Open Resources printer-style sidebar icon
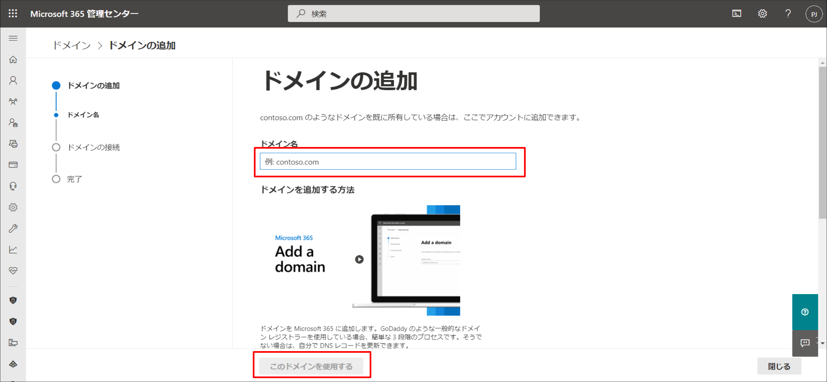 (13, 144)
